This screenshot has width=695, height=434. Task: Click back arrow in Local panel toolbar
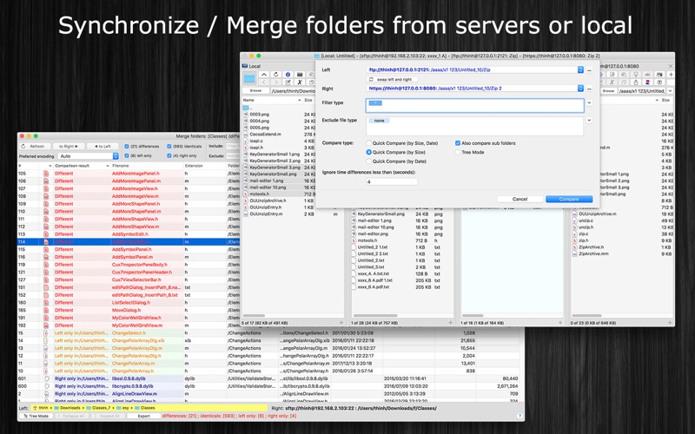pos(264,82)
